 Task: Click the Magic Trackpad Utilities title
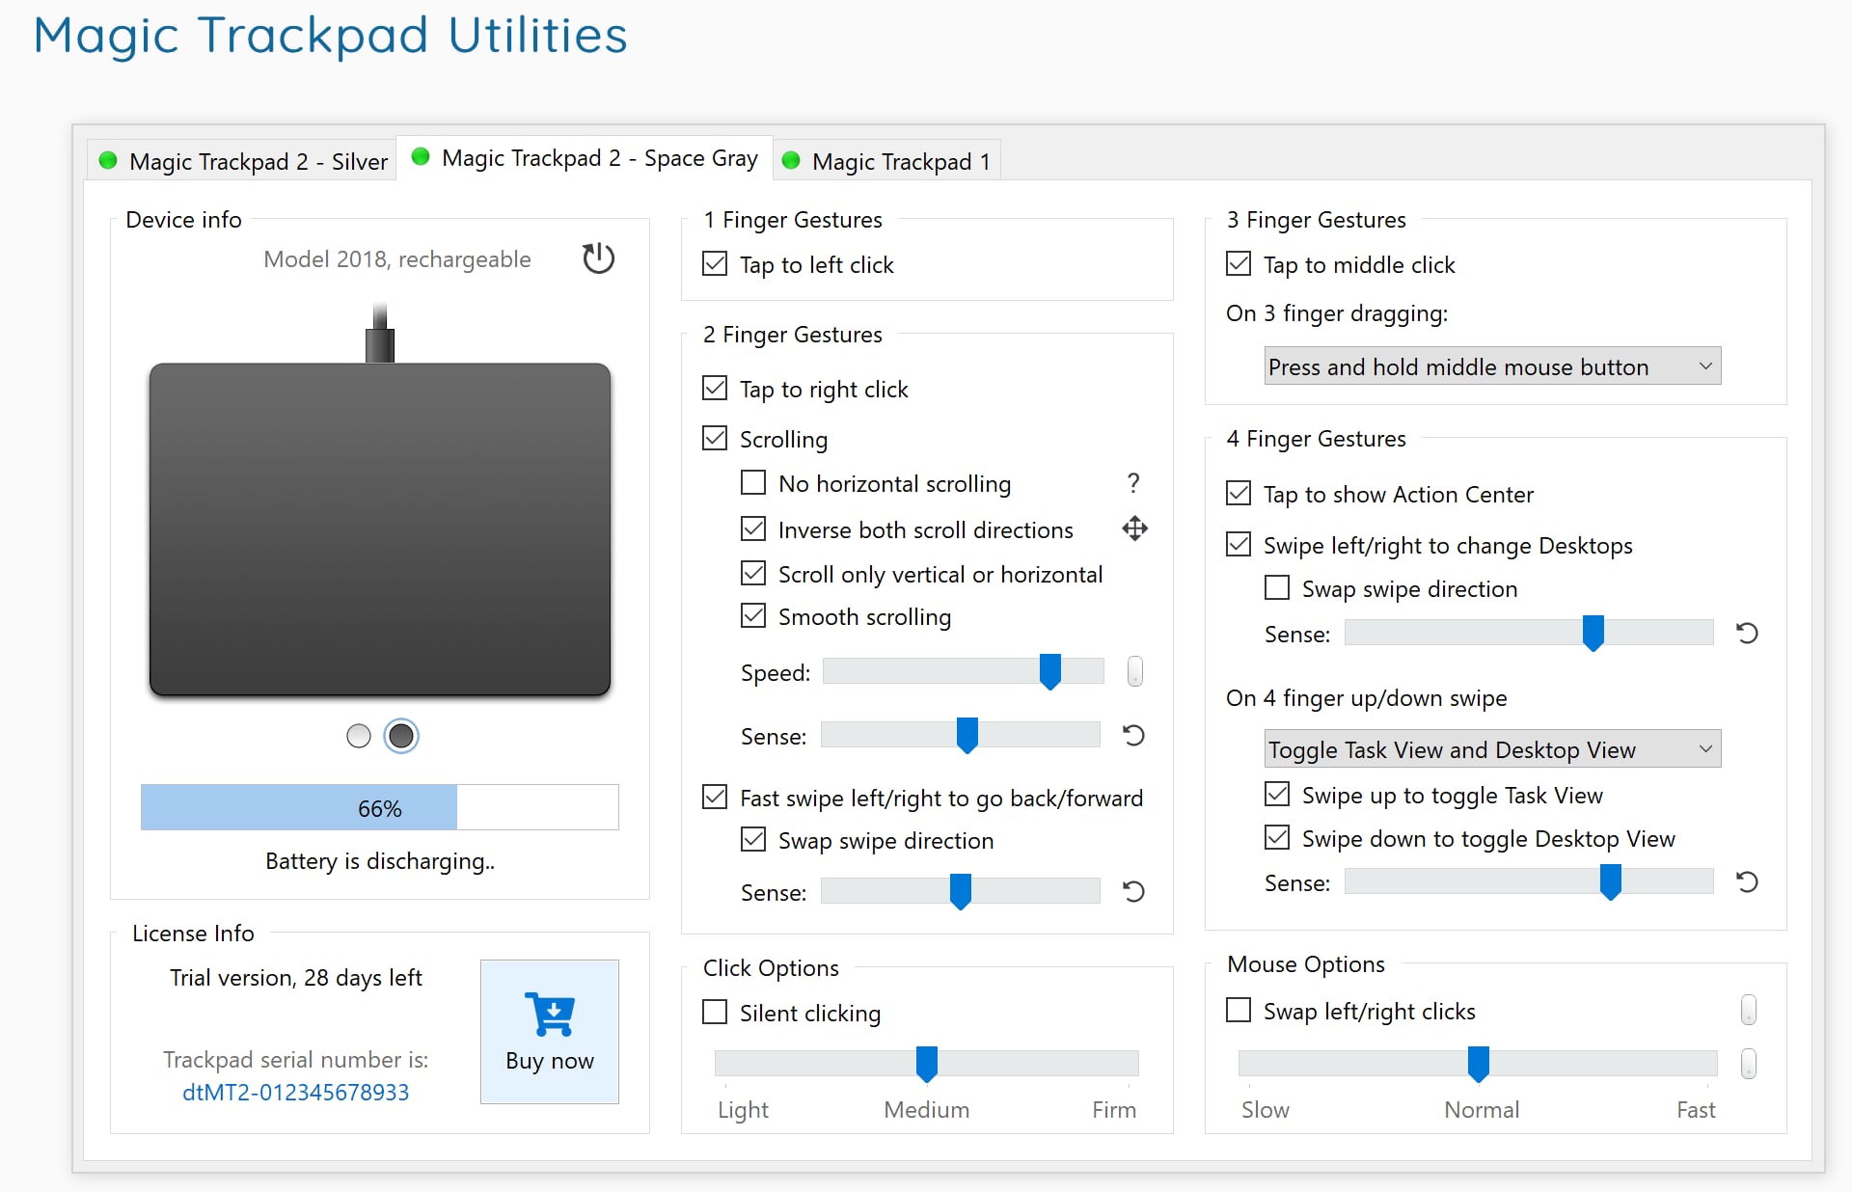pyautogui.click(x=330, y=35)
